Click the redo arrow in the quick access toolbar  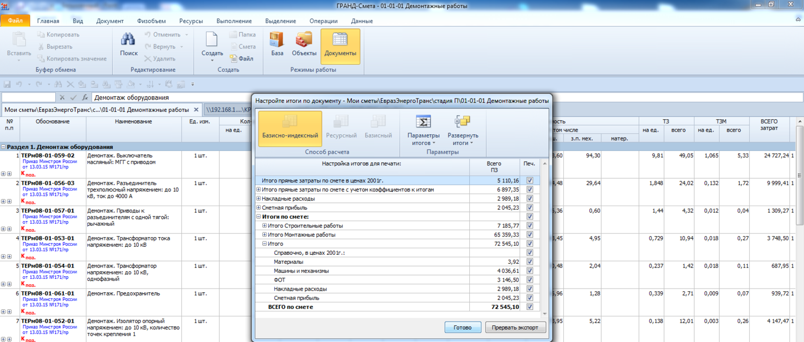pos(39,84)
